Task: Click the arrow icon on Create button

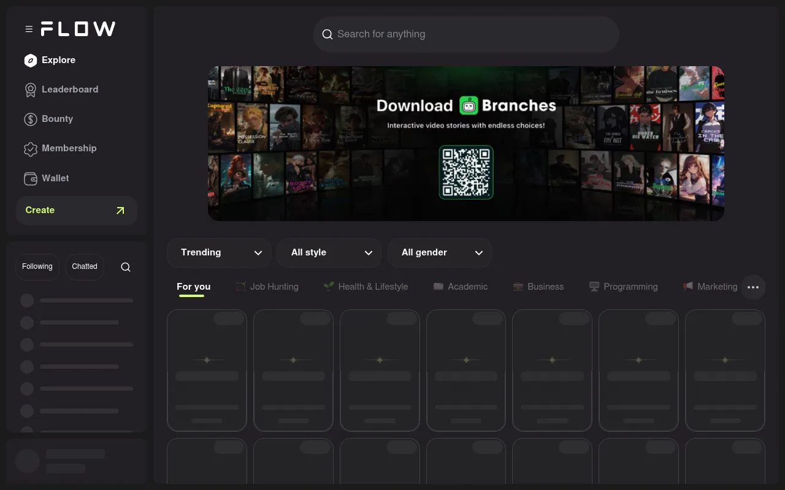Action: coord(120,211)
